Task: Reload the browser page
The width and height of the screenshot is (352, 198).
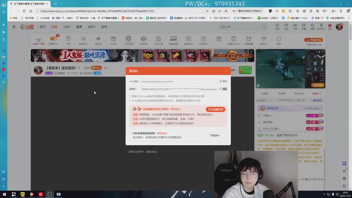Action: tap(24, 11)
